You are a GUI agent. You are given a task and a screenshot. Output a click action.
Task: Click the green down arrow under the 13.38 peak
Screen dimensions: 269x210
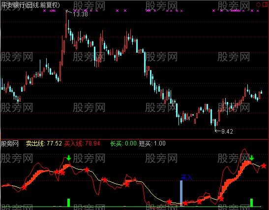(69, 158)
